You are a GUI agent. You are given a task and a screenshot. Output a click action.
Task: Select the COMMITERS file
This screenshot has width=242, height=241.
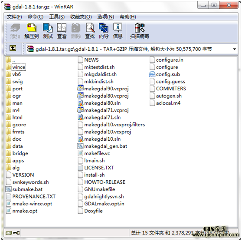[x=168, y=89]
